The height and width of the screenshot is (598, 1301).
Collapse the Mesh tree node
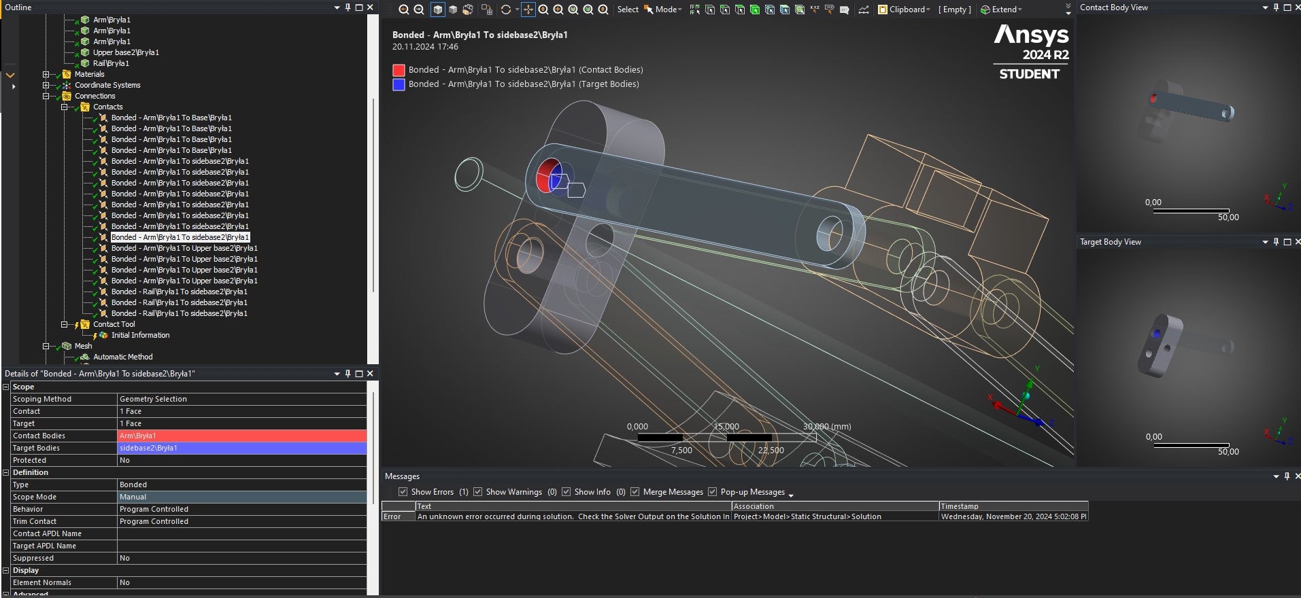pos(46,346)
